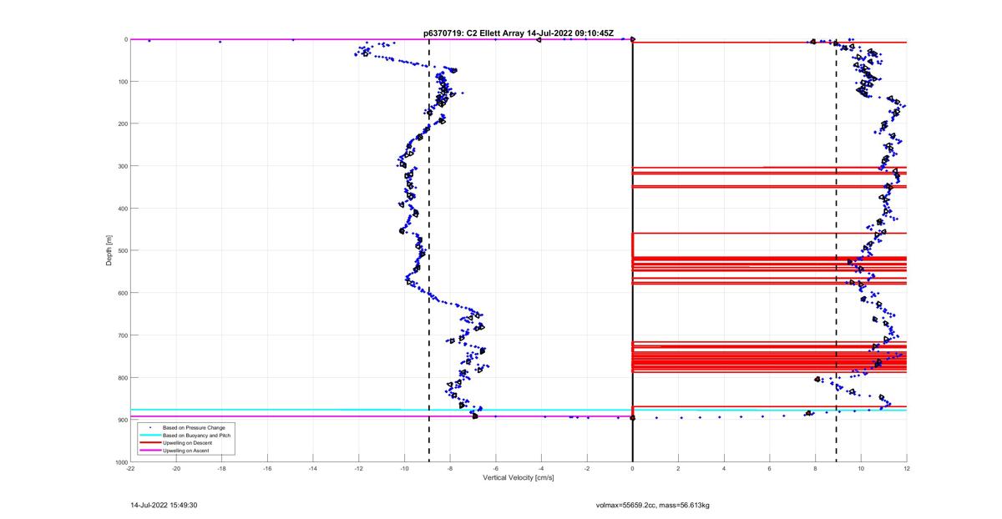The image size is (1002, 519).
Task: Click velocity axis tick label '-4'
Action: (541, 469)
